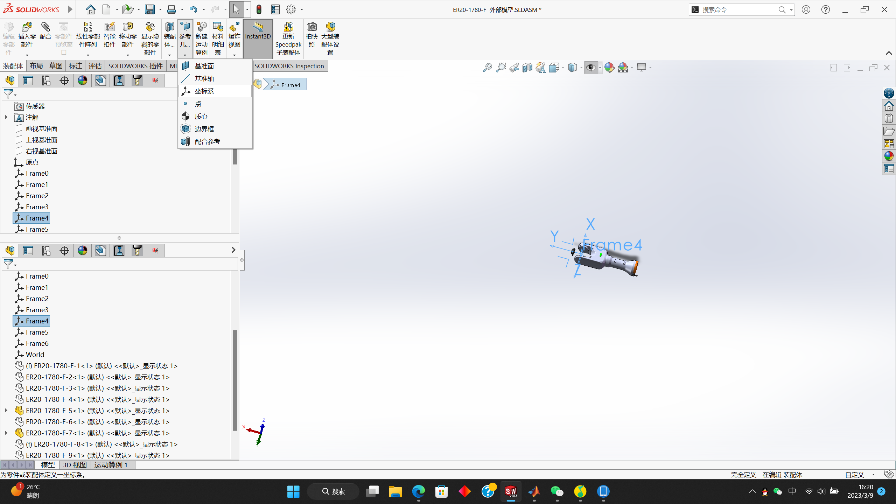Open the 爆炸视图 (Exploded View) tool
Viewport: 896px width, 504px height.
pos(234,35)
